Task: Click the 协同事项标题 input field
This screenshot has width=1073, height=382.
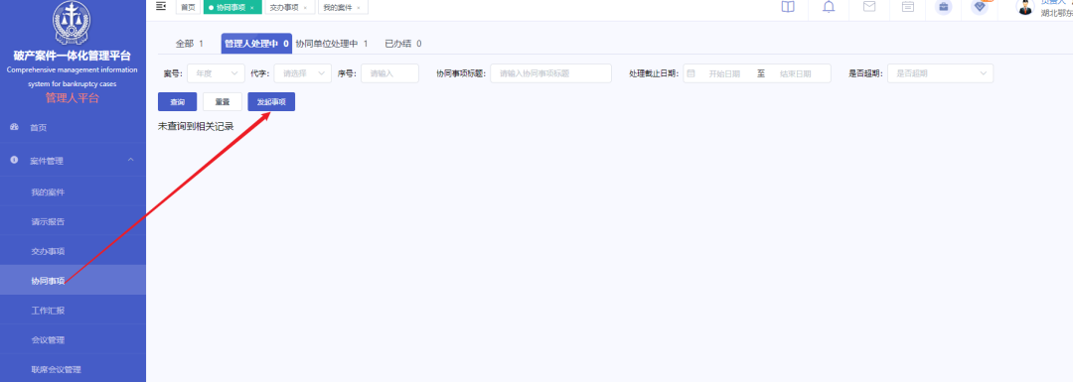Action: 550,73
